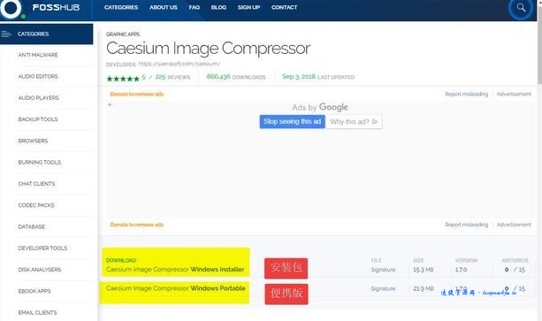The height and width of the screenshot is (321, 542).
Task: Download the Caesium Windows Portable version
Action: click(x=176, y=288)
